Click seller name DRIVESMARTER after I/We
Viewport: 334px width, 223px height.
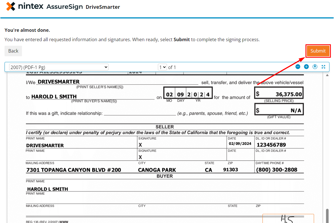pyautogui.click(x=59, y=82)
